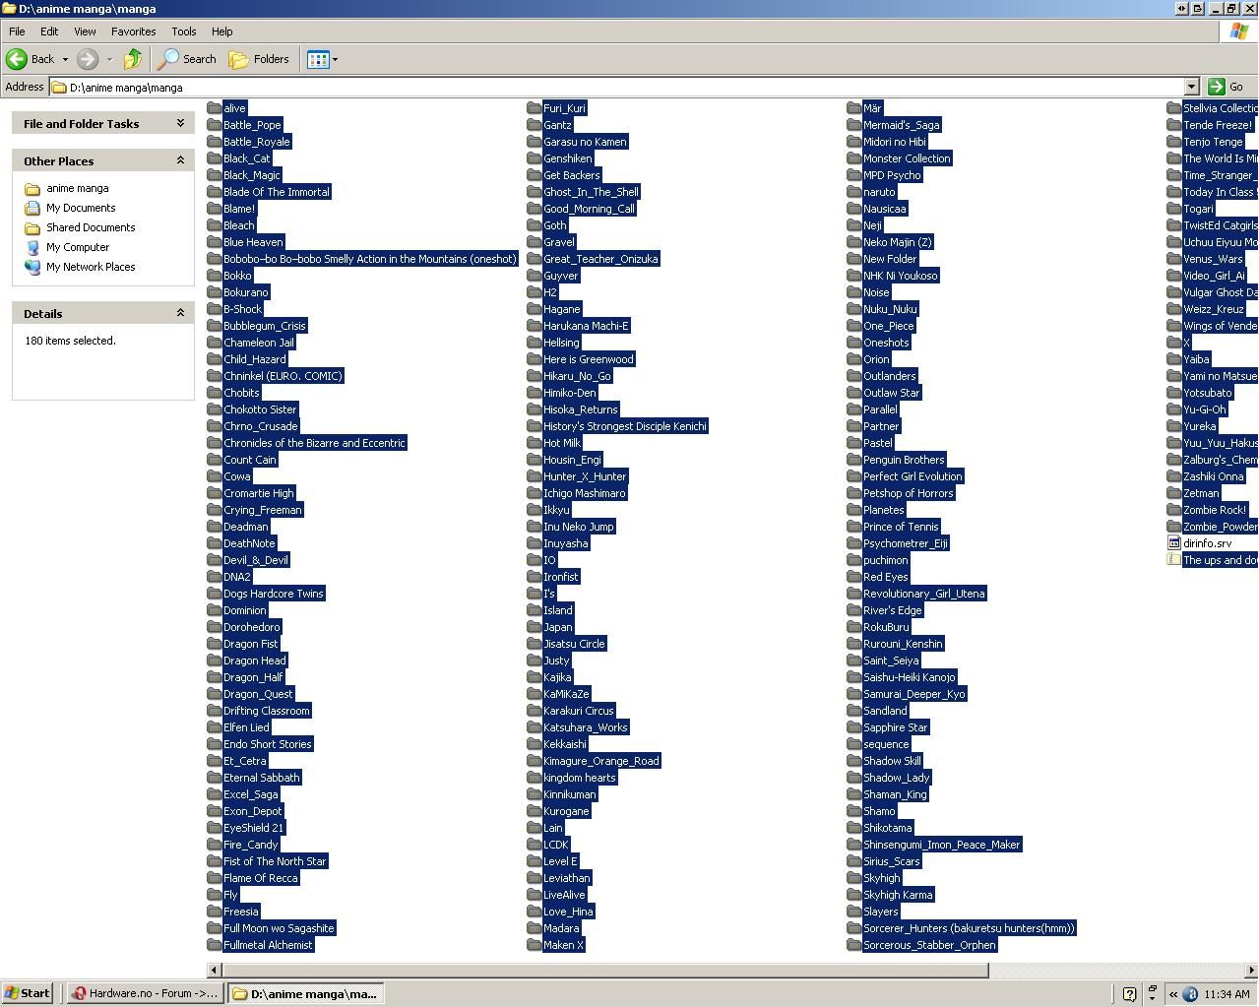This screenshot has height=1007, width=1259.
Task: Click the taskbar clock 11:34 AM
Action: 1227,994
